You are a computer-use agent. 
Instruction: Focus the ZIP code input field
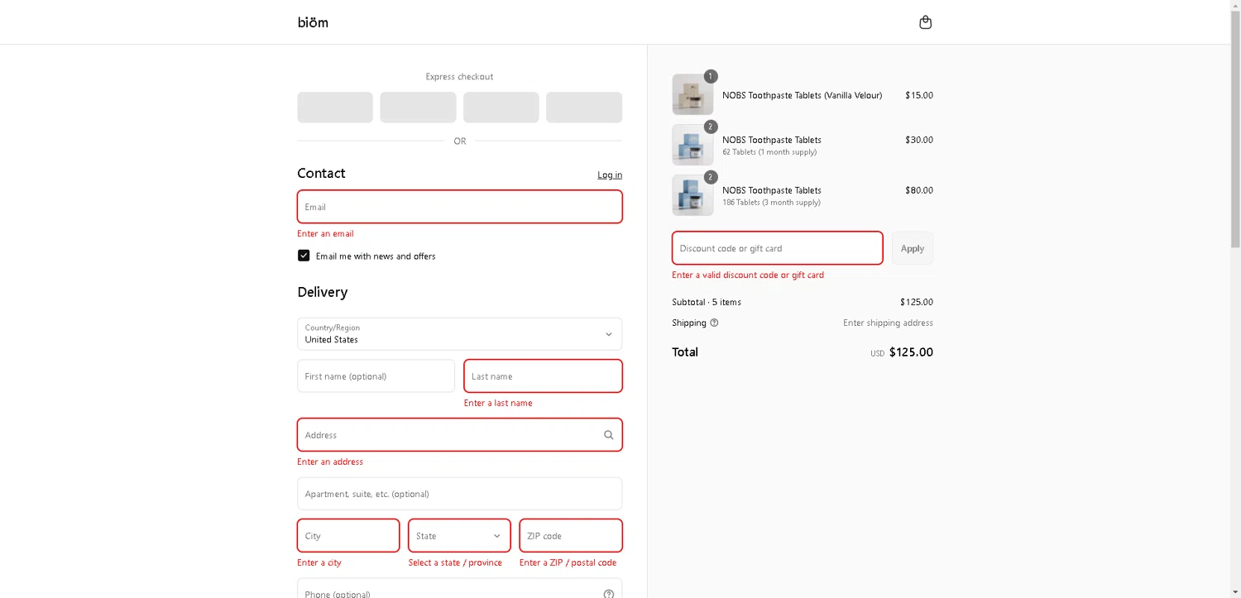coord(571,536)
